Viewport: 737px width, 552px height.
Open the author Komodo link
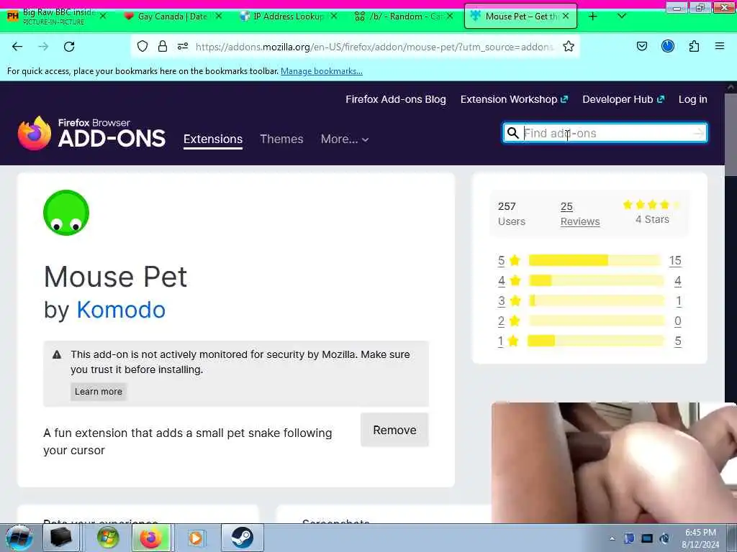(x=121, y=310)
